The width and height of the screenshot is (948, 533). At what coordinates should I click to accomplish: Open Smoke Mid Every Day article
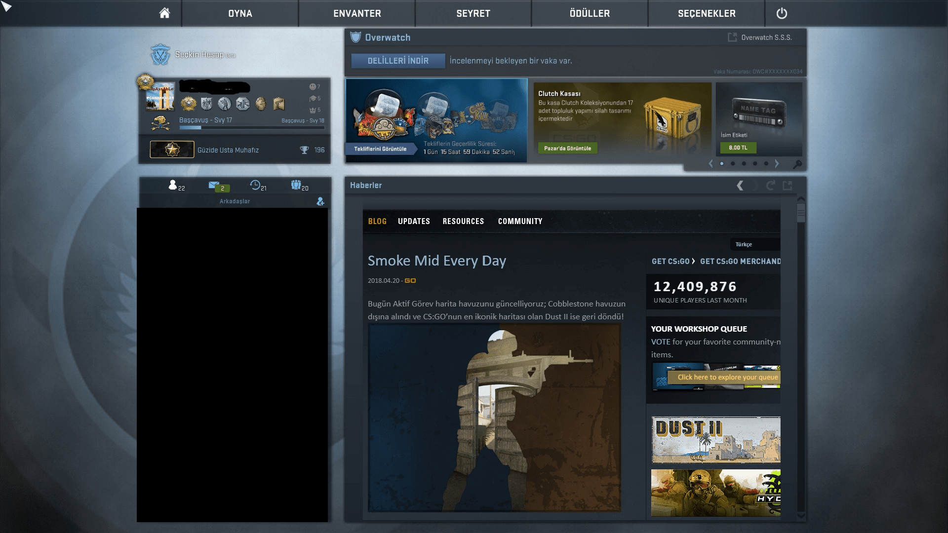437,261
